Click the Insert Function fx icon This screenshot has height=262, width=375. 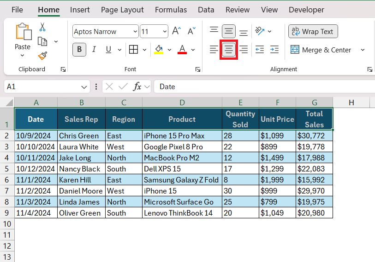(137, 86)
